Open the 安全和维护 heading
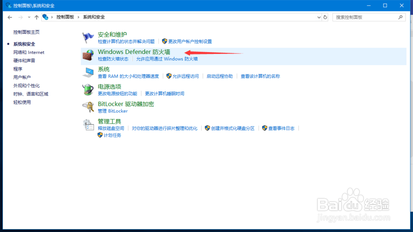Screen dimensions: 413x232 pyautogui.click(x=112, y=35)
